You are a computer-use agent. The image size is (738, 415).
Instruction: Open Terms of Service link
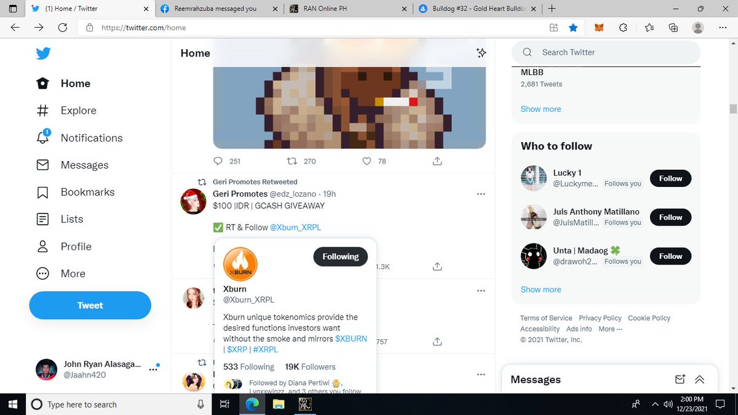pyautogui.click(x=546, y=318)
